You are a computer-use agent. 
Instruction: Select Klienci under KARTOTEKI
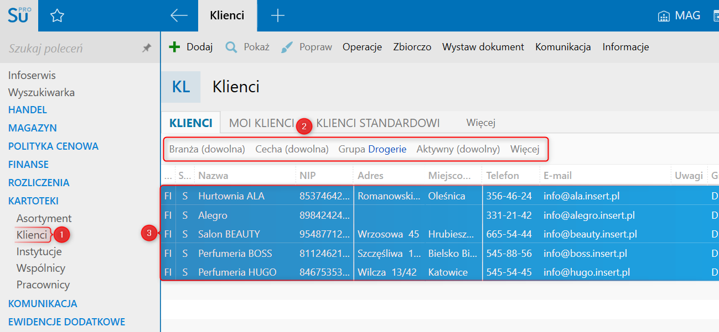coord(32,235)
